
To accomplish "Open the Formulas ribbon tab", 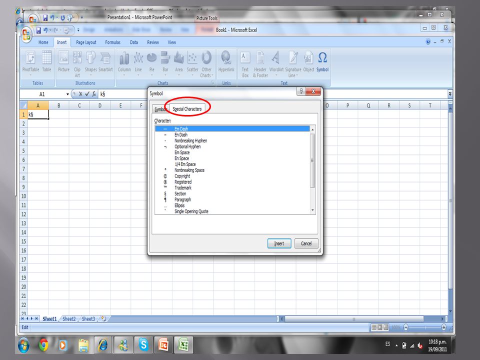I will [x=112, y=42].
